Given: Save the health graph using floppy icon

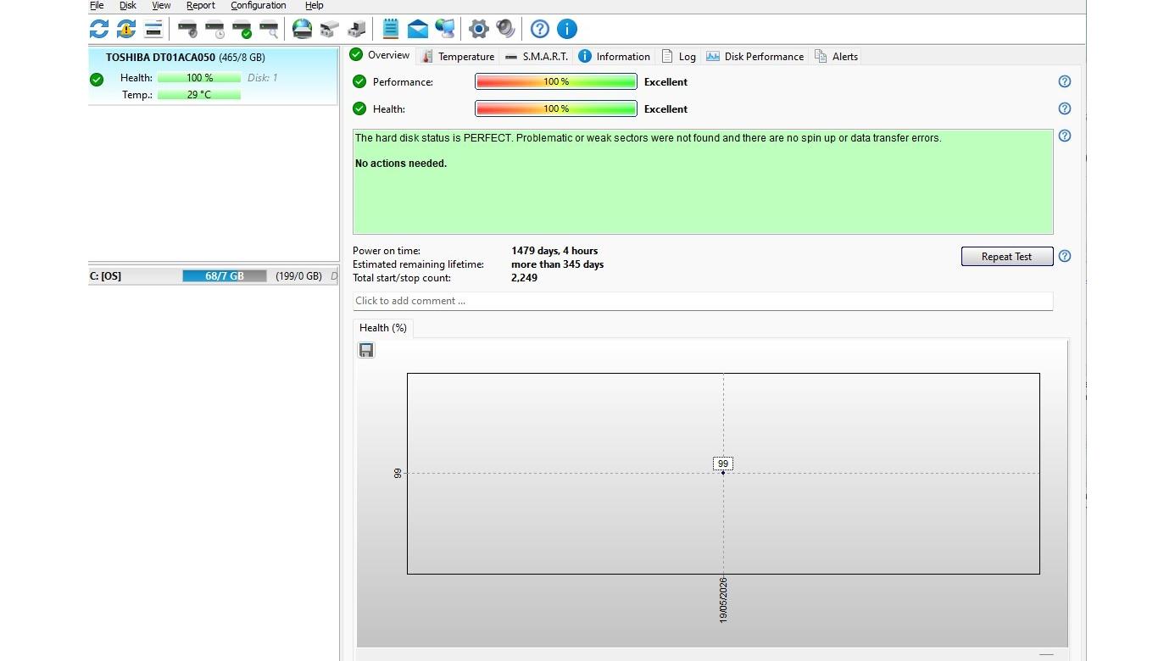Looking at the screenshot, I should [366, 350].
